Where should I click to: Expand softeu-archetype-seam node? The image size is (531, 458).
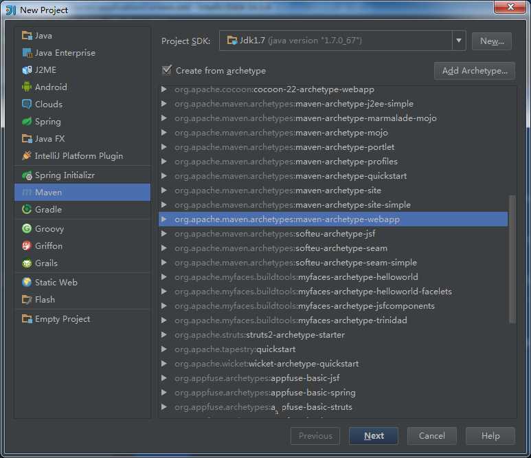[x=164, y=248]
